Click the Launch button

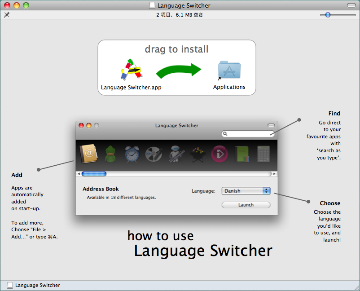point(246,205)
